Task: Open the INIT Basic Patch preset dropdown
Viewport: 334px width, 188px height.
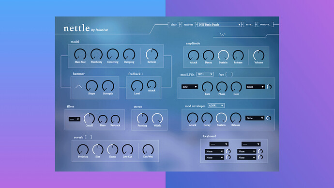Action: [219, 25]
